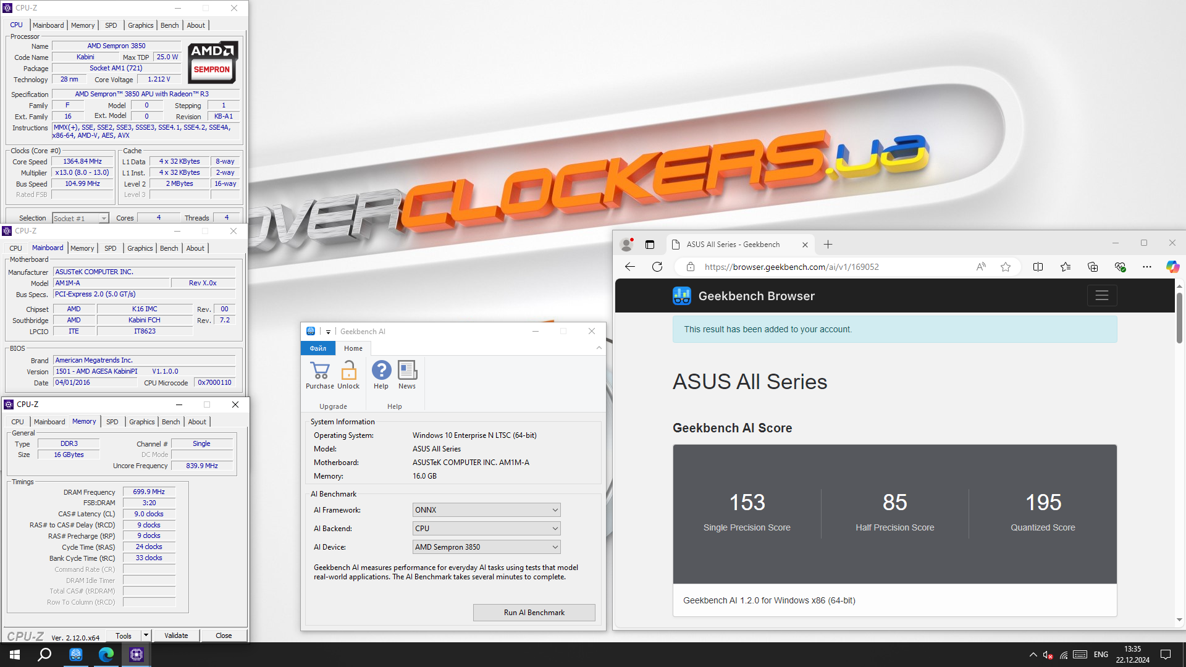Image resolution: width=1186 pixels, height=667 pixels.
Task: Open a new browser tab
Action: click(x=828, y=245)
